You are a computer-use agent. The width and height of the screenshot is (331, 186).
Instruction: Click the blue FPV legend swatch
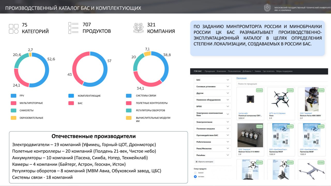coord(13,96)
